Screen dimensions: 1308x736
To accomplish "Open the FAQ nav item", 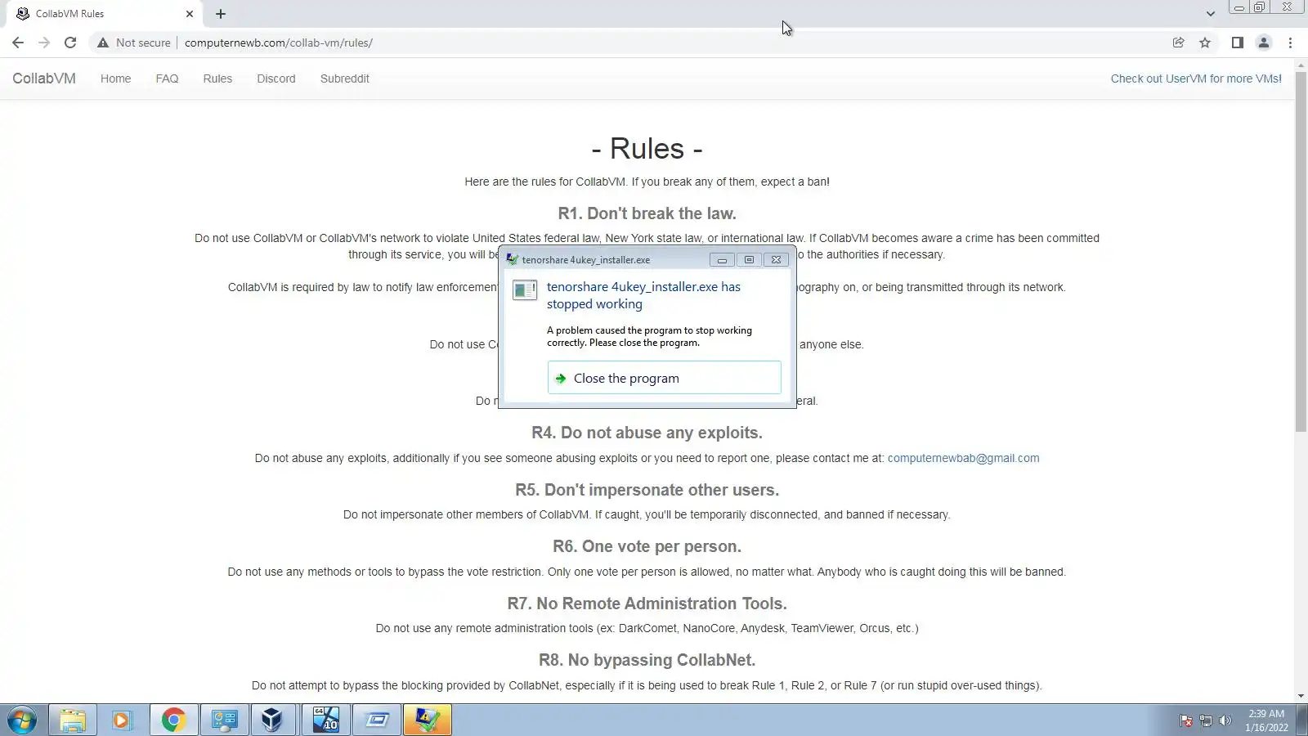I will [x=167, y=79].
